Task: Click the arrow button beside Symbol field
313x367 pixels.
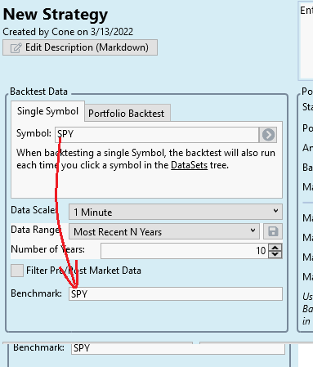Action: point(268,135)
